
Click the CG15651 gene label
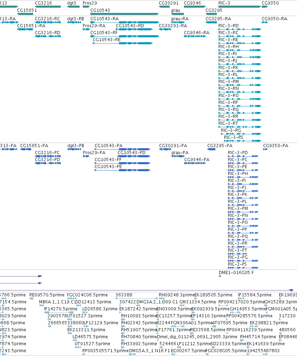point(27,10)
